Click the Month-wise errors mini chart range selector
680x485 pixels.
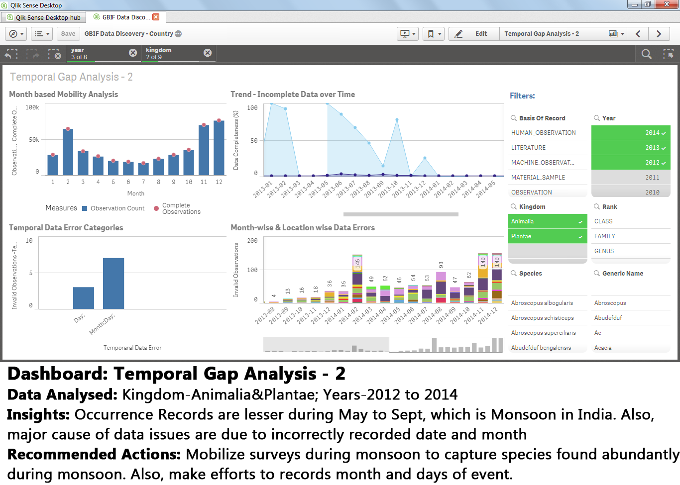pyautogui.click(x=447, y=345)
